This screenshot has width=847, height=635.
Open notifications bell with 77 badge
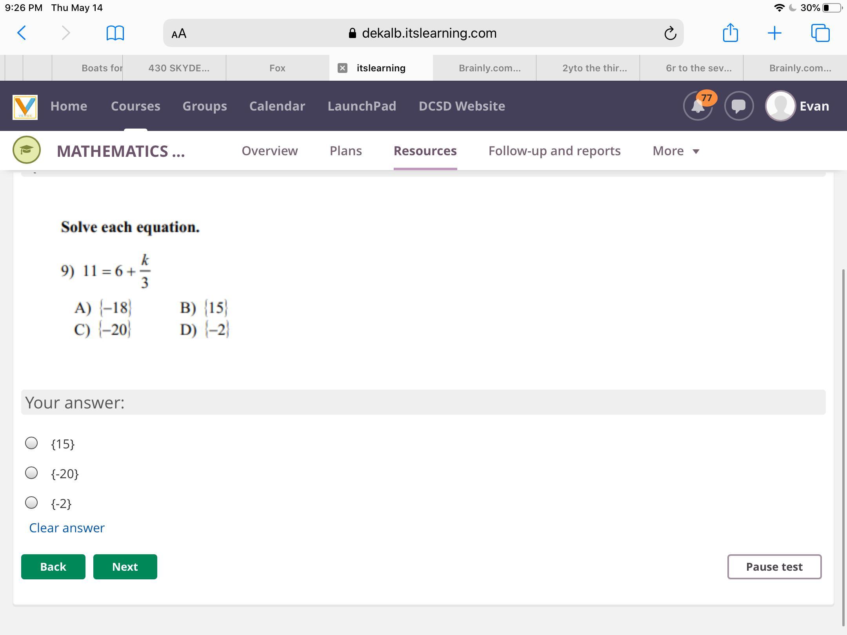(x=698, y=106)
